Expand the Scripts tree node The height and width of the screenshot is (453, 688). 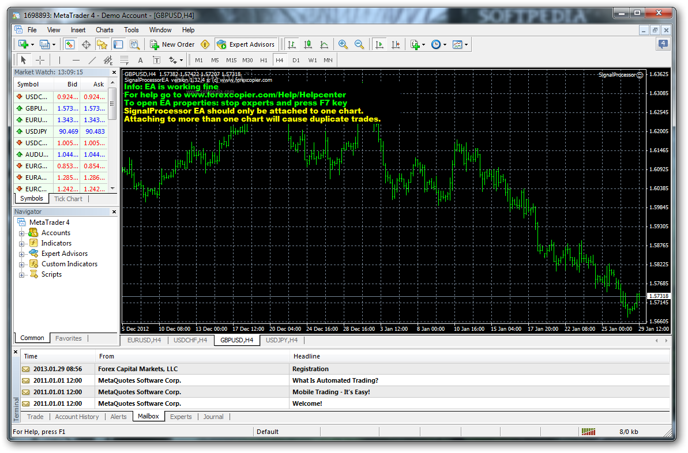point(21,275)
